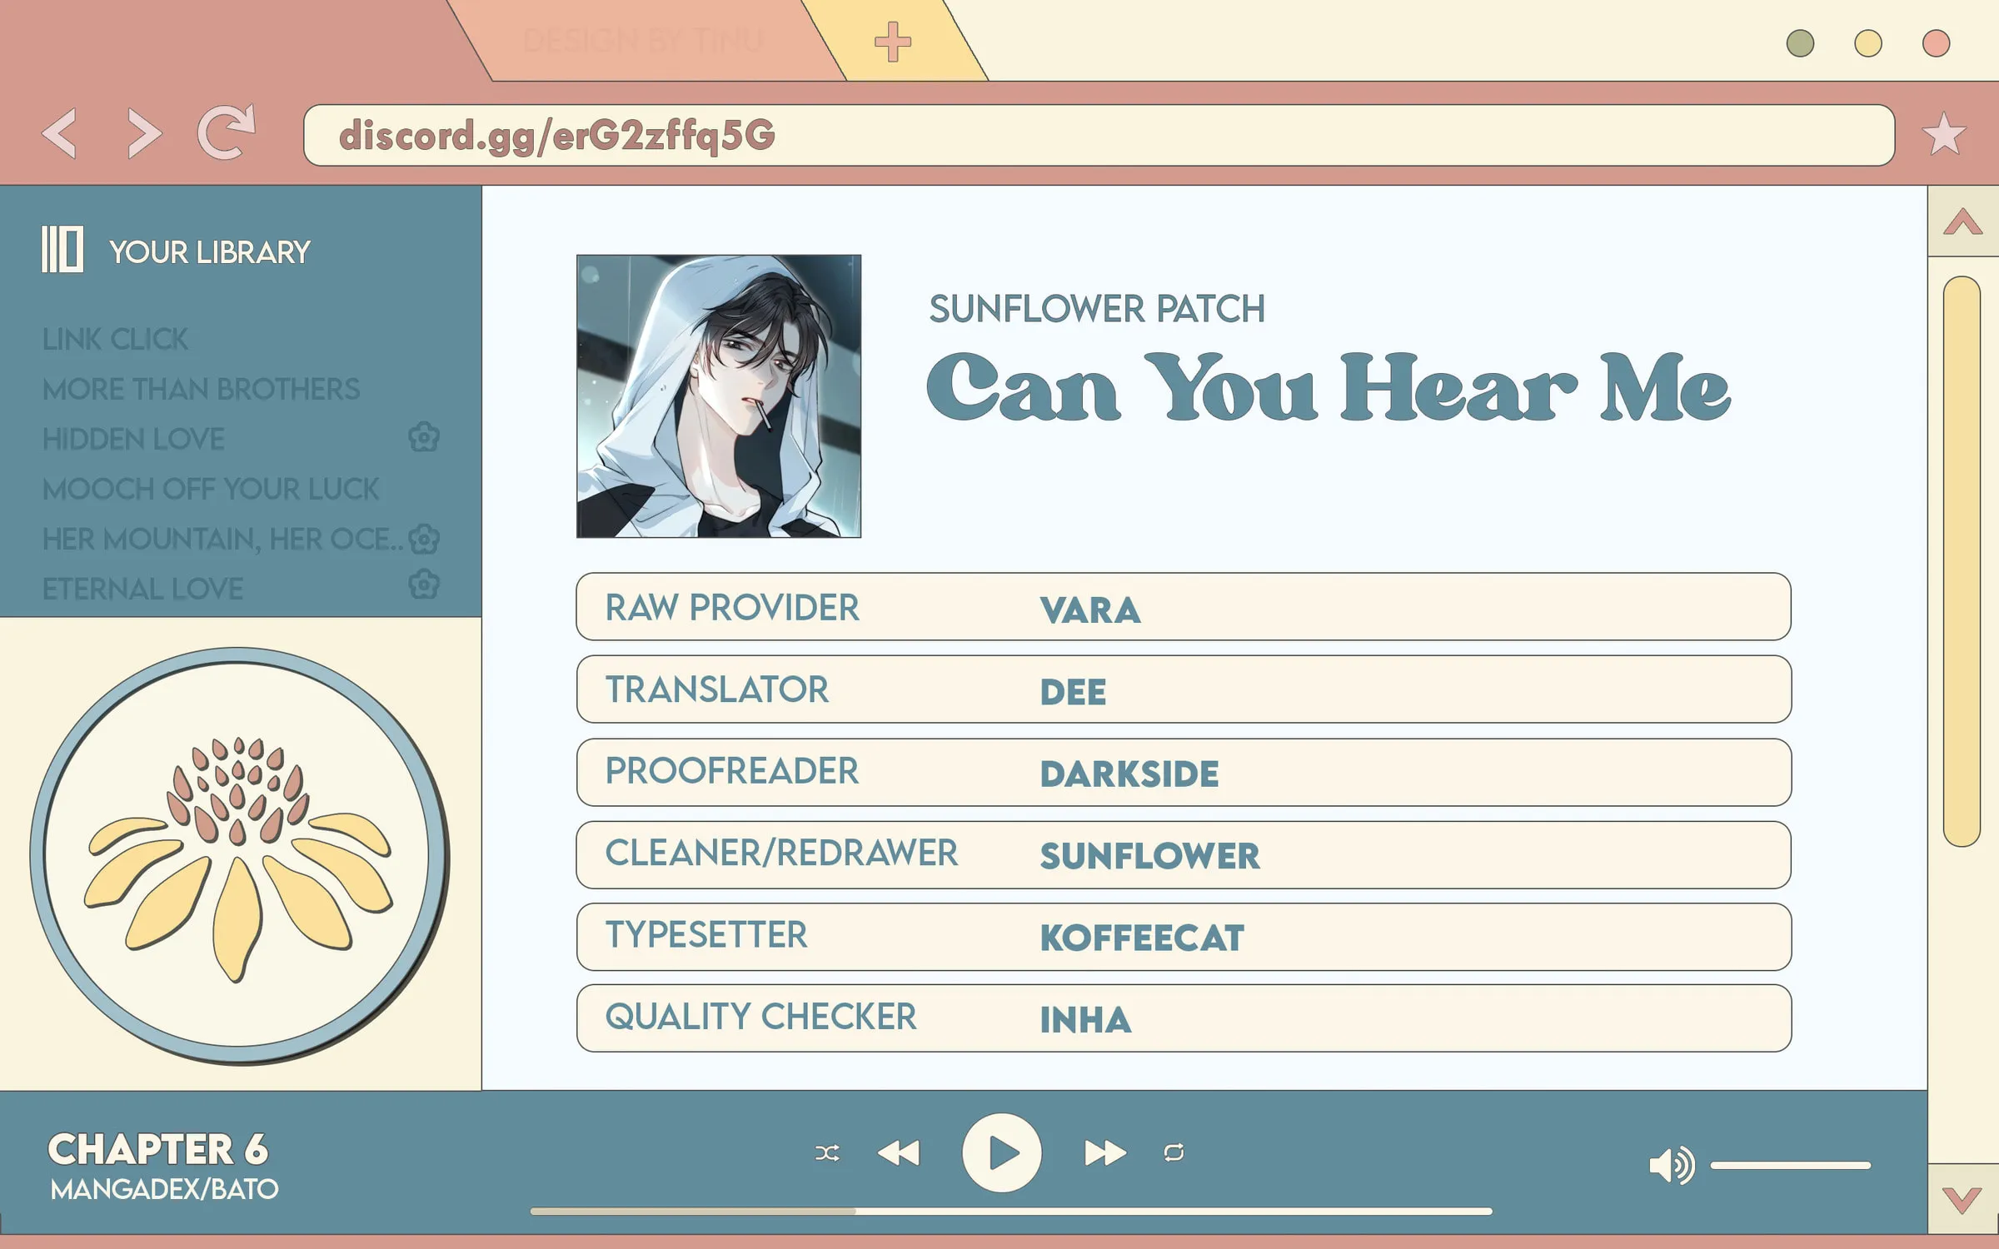Go back with the rewind icon

[x=899, y=1153]
